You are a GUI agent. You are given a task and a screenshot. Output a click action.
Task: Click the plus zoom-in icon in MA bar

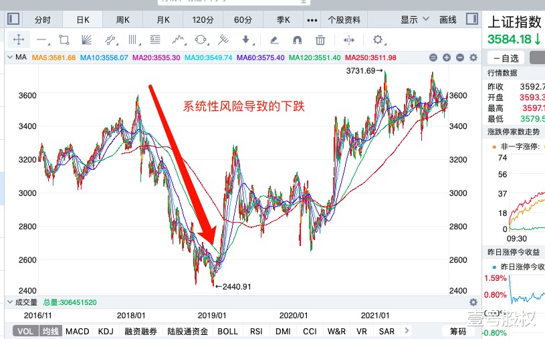447,58
